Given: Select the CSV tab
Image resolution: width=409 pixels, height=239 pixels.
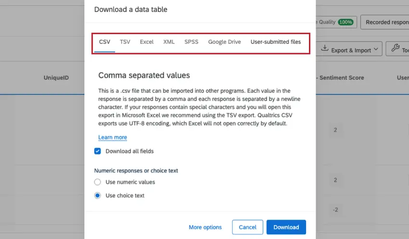Looking at the screenshot, I should click(x=104, y=42).
